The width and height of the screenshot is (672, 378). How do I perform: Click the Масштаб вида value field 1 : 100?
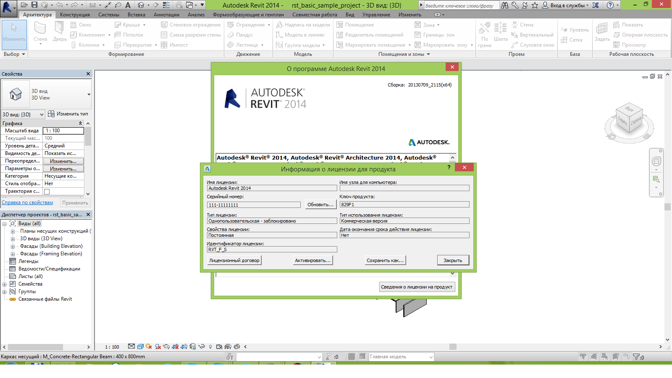[x=63, y=131]
